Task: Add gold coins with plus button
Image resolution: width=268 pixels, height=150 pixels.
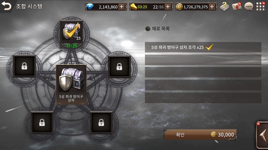Action: 212,7
